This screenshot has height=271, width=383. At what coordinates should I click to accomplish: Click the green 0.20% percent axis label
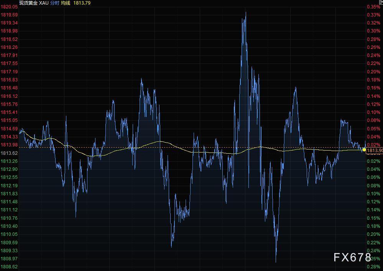374,234
